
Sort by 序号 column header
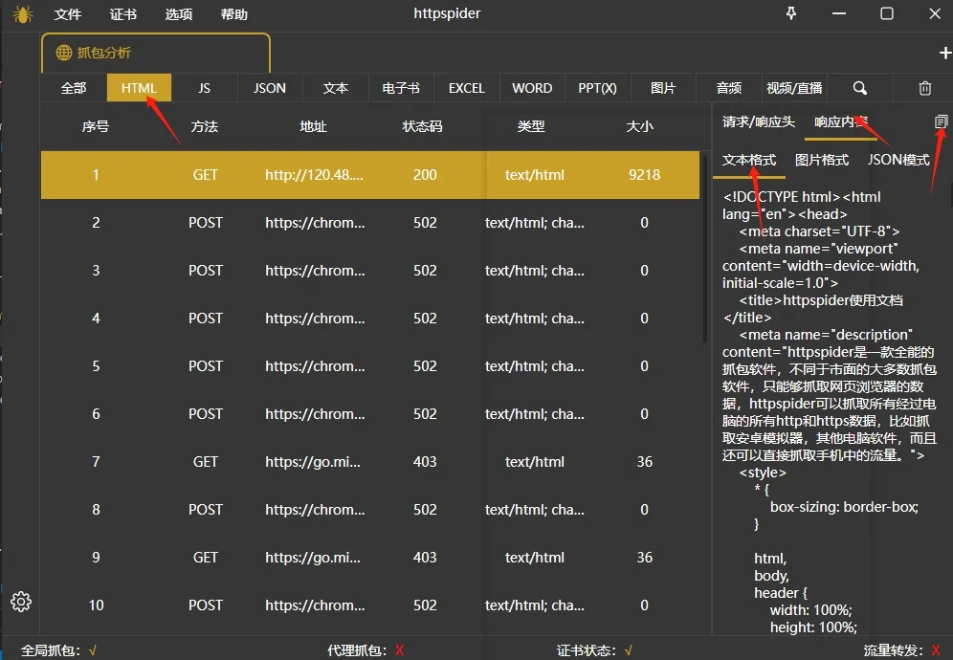(x=96, y=126)
